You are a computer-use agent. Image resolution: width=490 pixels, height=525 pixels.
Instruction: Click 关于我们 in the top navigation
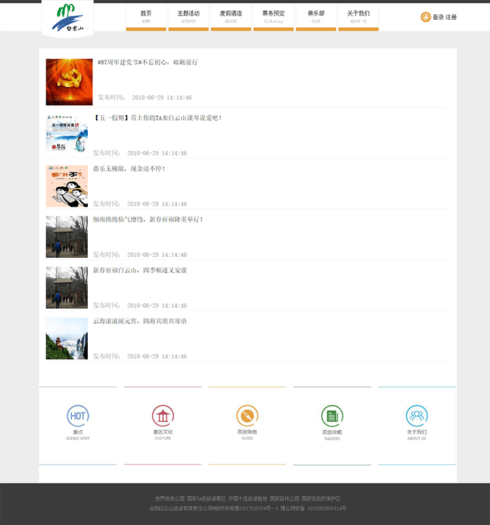tap(358, 16)
